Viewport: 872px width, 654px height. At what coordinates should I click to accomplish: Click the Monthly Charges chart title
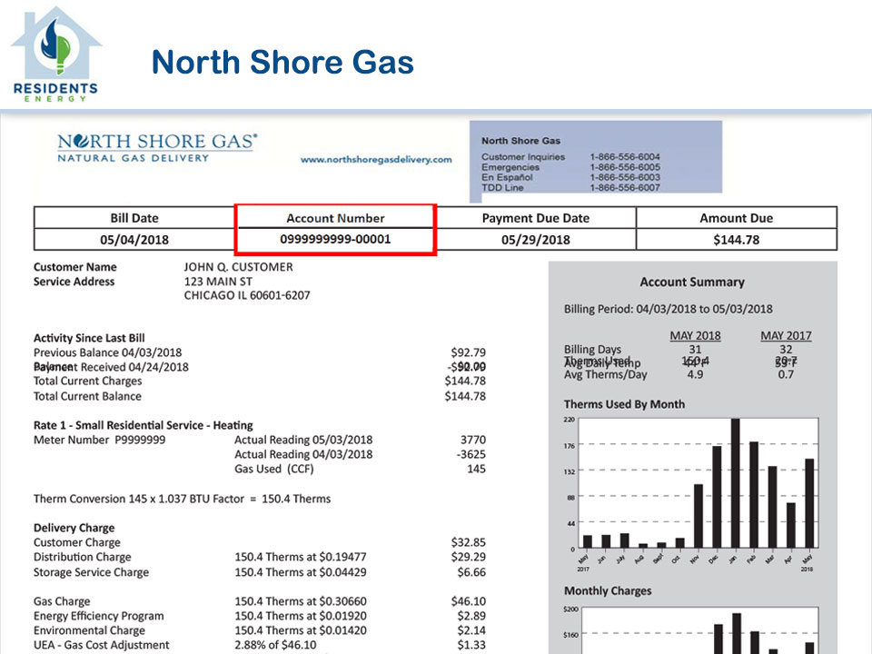(608, 591)
